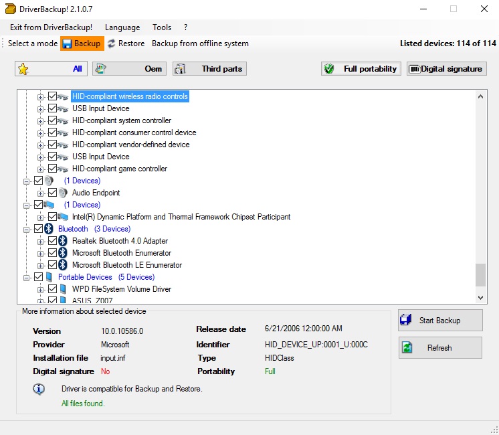Screen dimensions: 499x435
Task: Open the ? help menu
Action: coord(185,27)
